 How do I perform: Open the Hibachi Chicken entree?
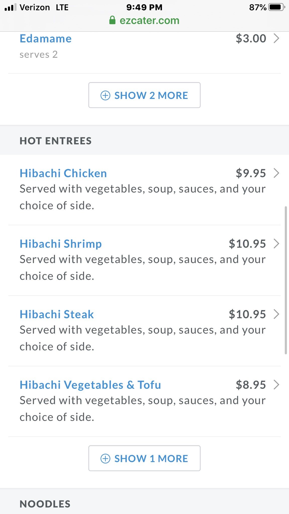63,173
